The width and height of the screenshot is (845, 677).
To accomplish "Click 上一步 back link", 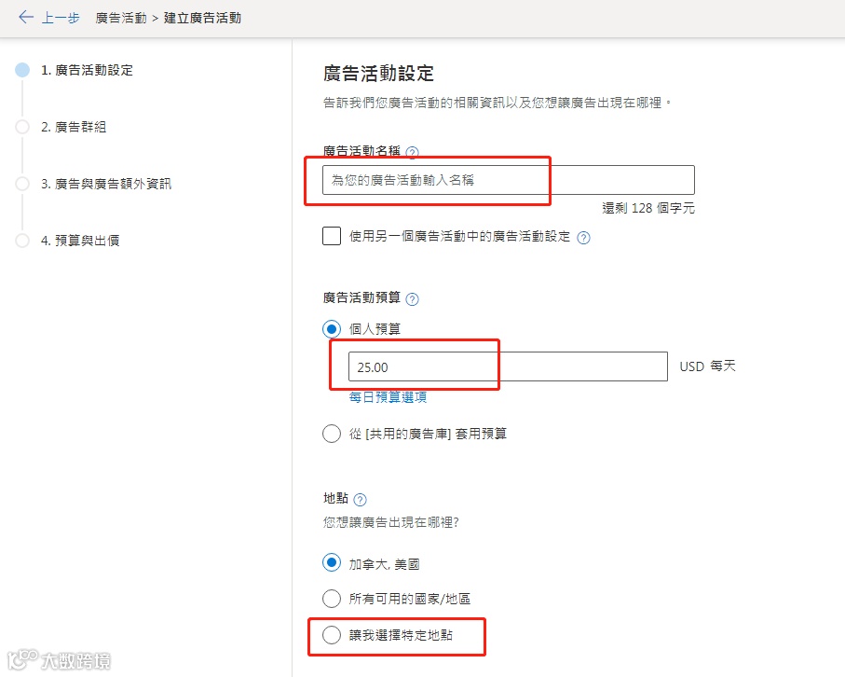I will tap(61, 18).
